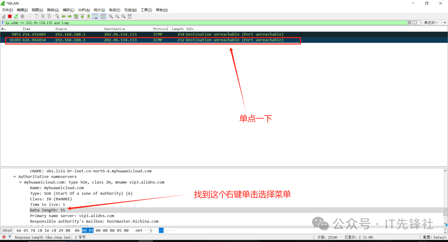Toggle auto-scroll during live capture
The width and height of the screenshot is (448, 242).
(x=95, y=16)
